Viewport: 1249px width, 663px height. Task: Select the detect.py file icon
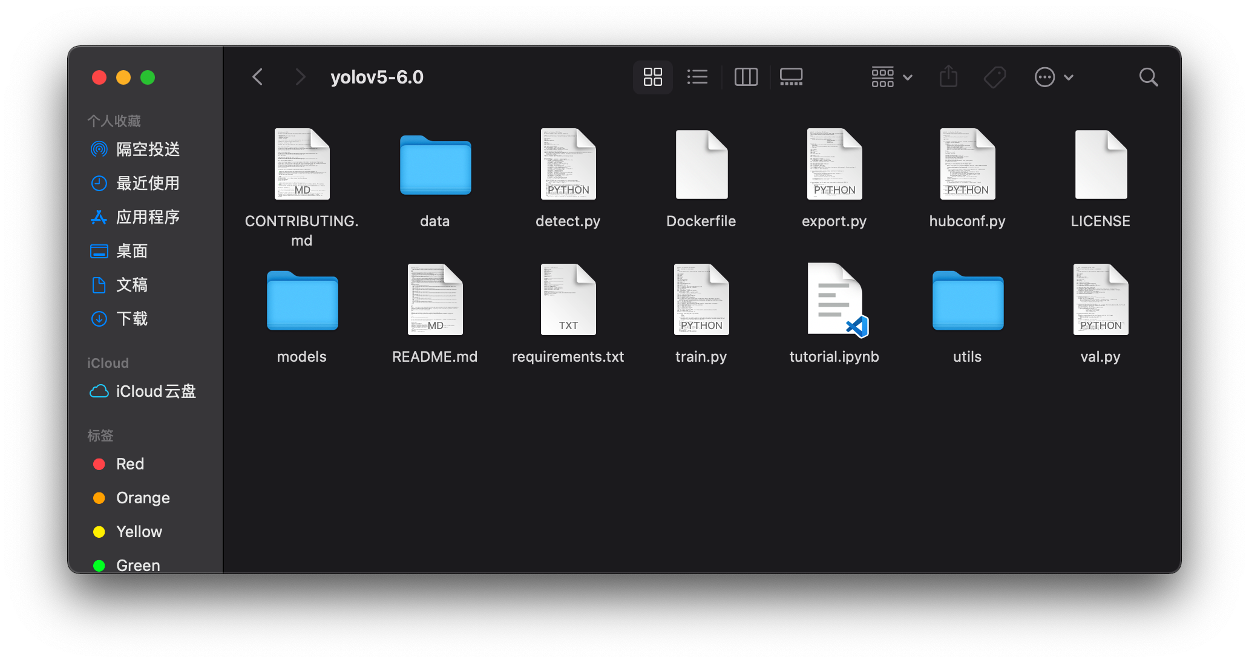[x=568, y=164]
